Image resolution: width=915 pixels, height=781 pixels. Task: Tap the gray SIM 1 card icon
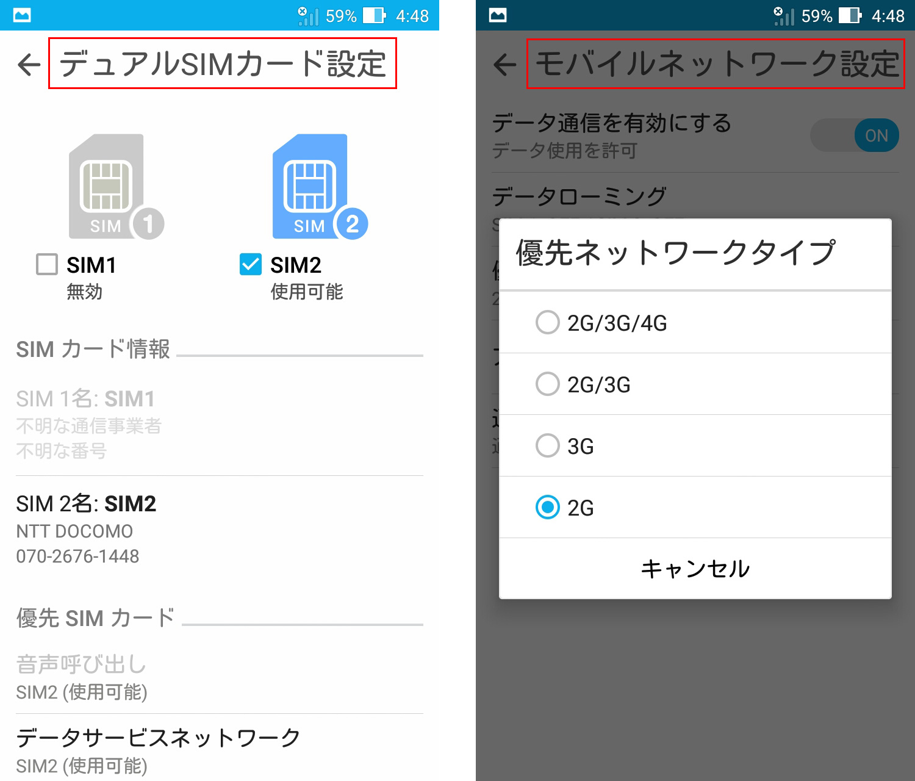click(116, 187)
